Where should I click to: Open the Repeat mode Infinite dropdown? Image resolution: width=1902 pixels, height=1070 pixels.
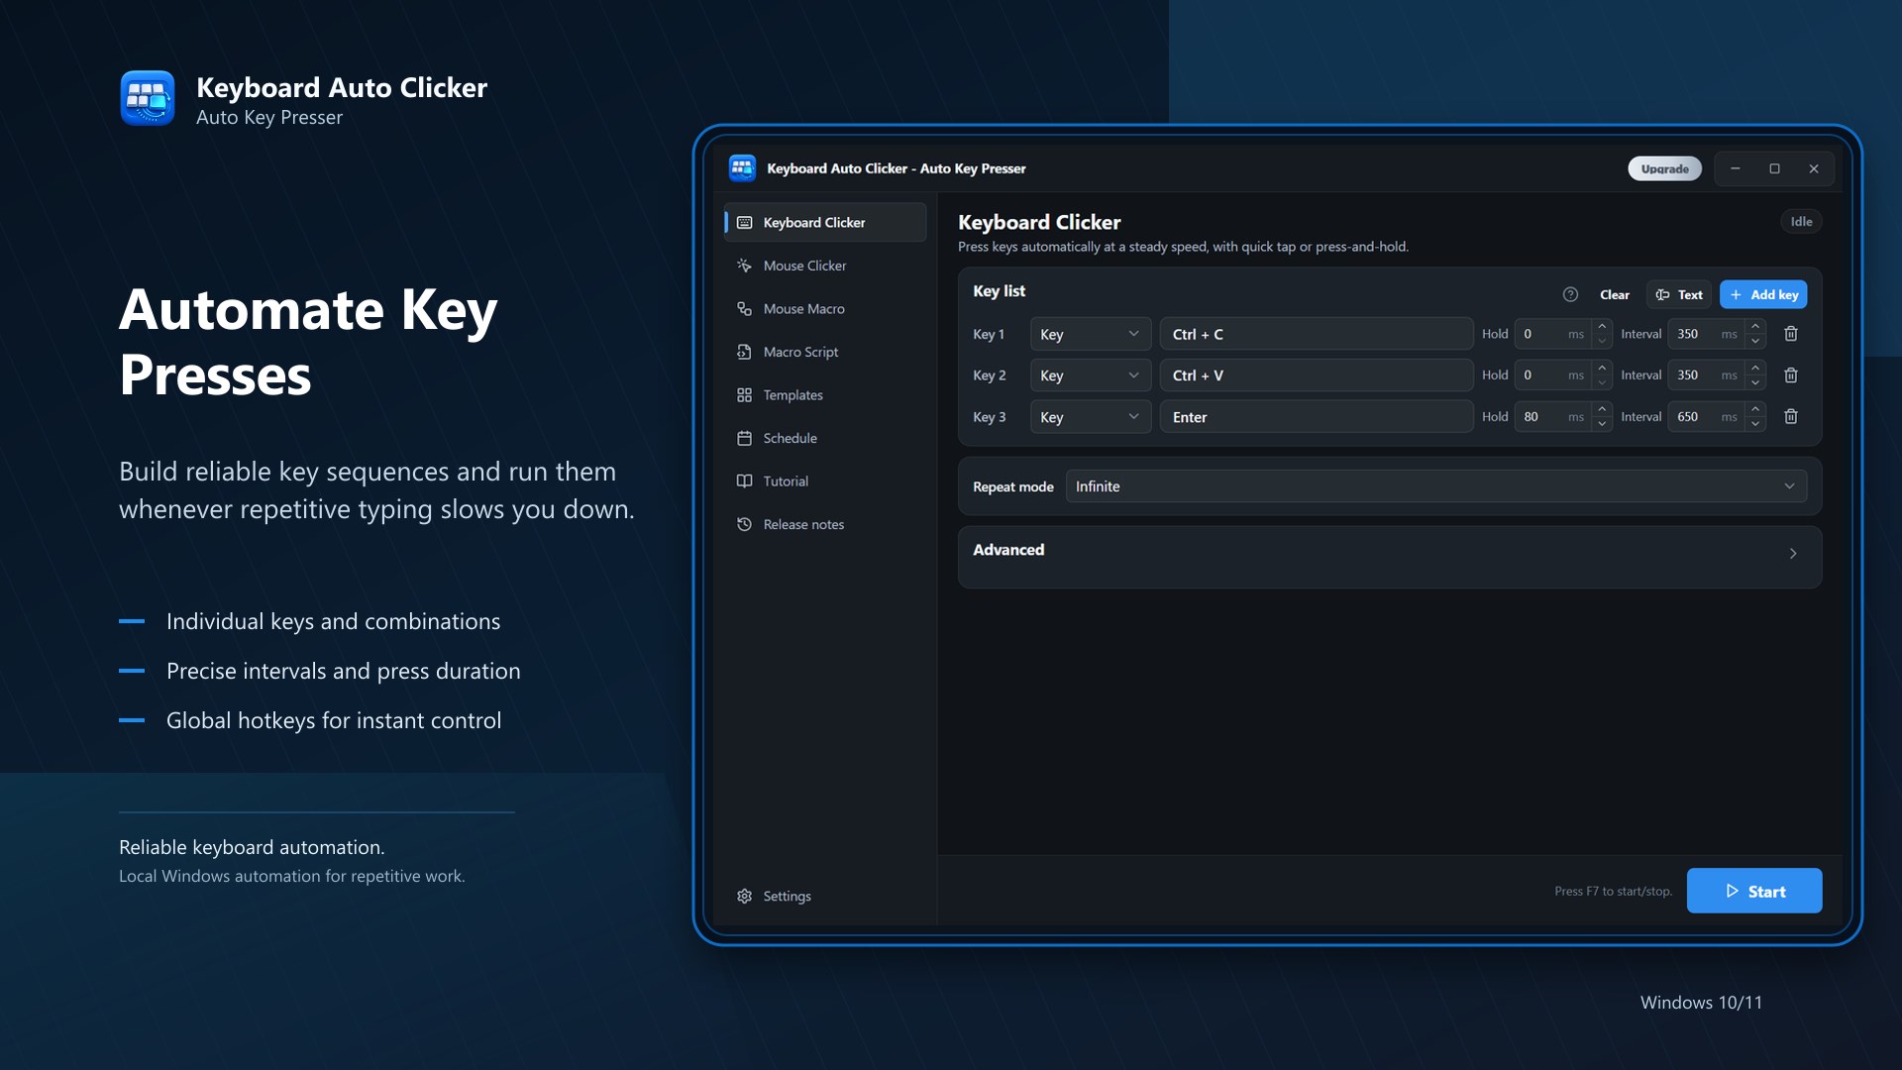pyautogui.click(x=1436, y=486)
